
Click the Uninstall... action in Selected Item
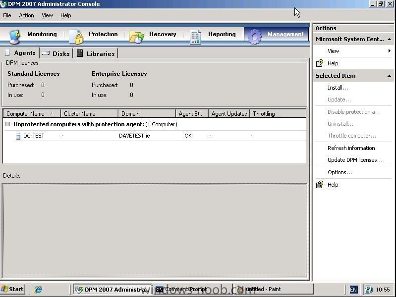click(x=340, y=124)
